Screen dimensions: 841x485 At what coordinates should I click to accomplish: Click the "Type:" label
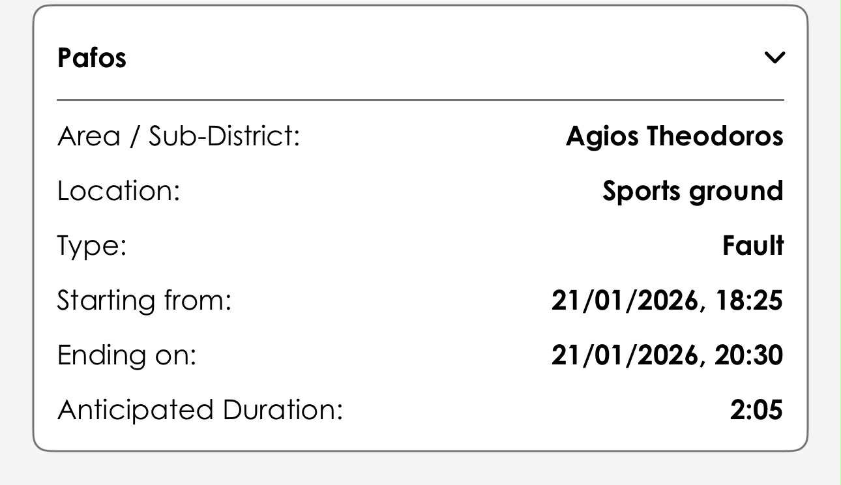pyautogui.click(x=91, y=246)
